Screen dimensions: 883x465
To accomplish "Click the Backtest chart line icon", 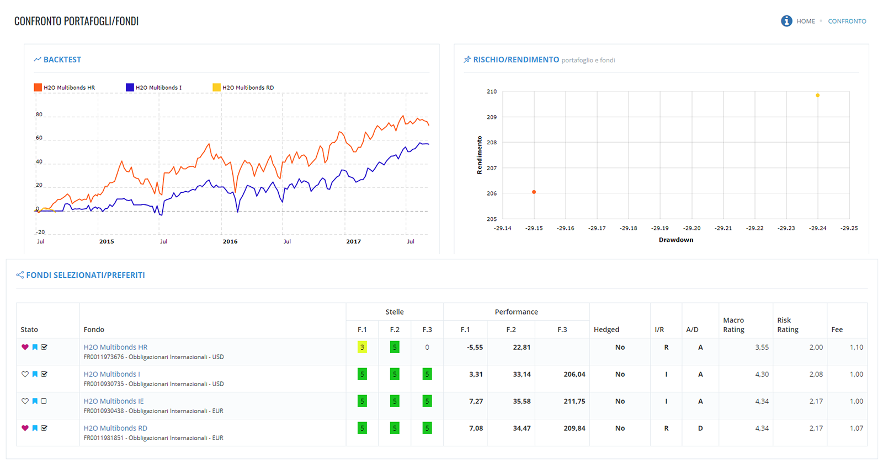I will [38, 60].
